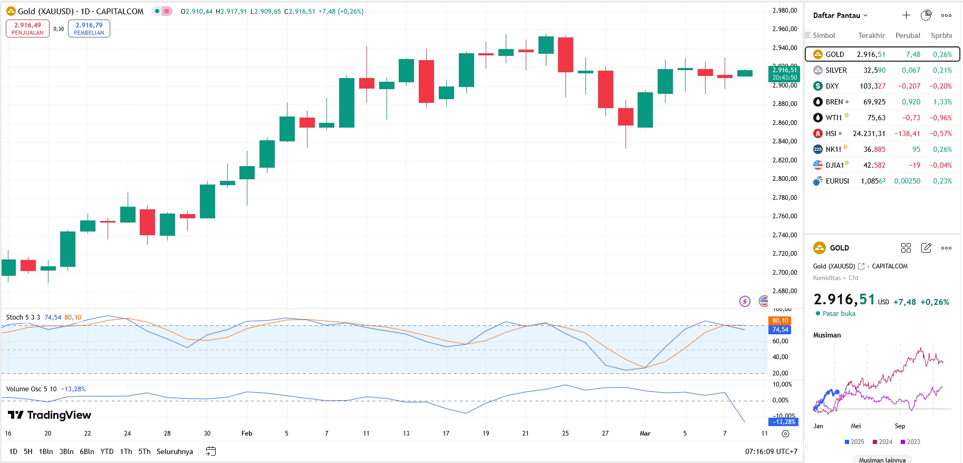The height and width of the screenshot is (463, 963).
Task: Toggle the 2023 seasonal series
Action: click(x=910, y=442)
